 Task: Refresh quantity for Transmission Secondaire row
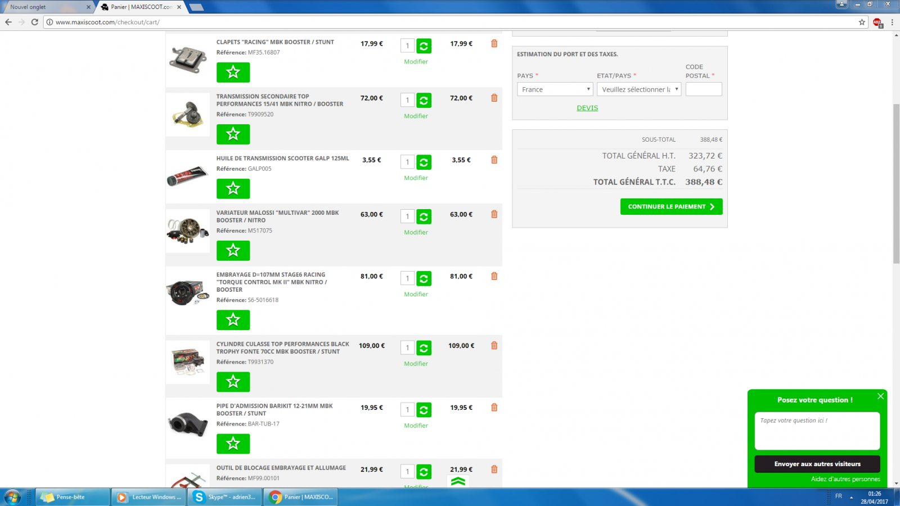click(x=424, y=101)
